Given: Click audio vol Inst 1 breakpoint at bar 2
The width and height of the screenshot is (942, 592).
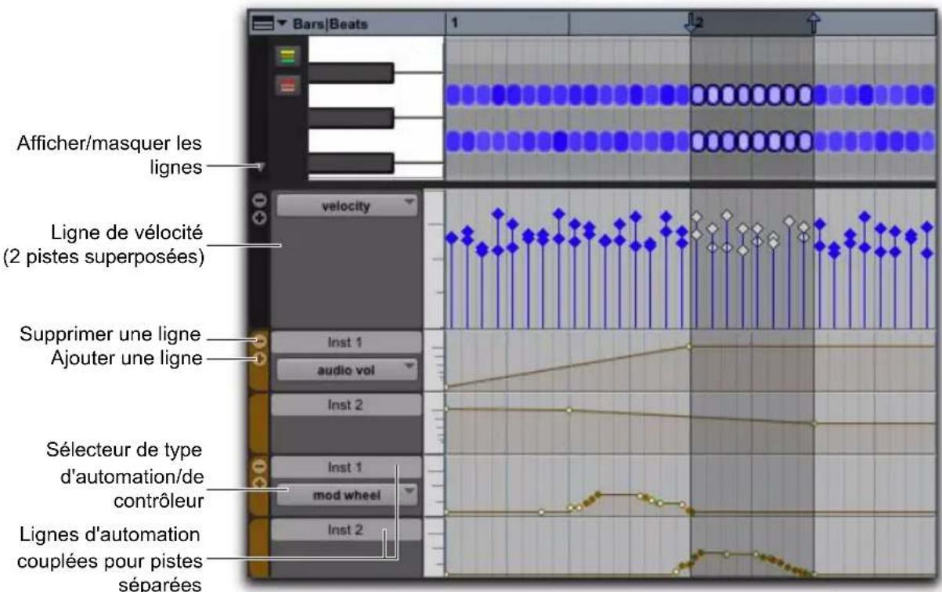Looking at the screenshot, I should click(x=689, y=345).
